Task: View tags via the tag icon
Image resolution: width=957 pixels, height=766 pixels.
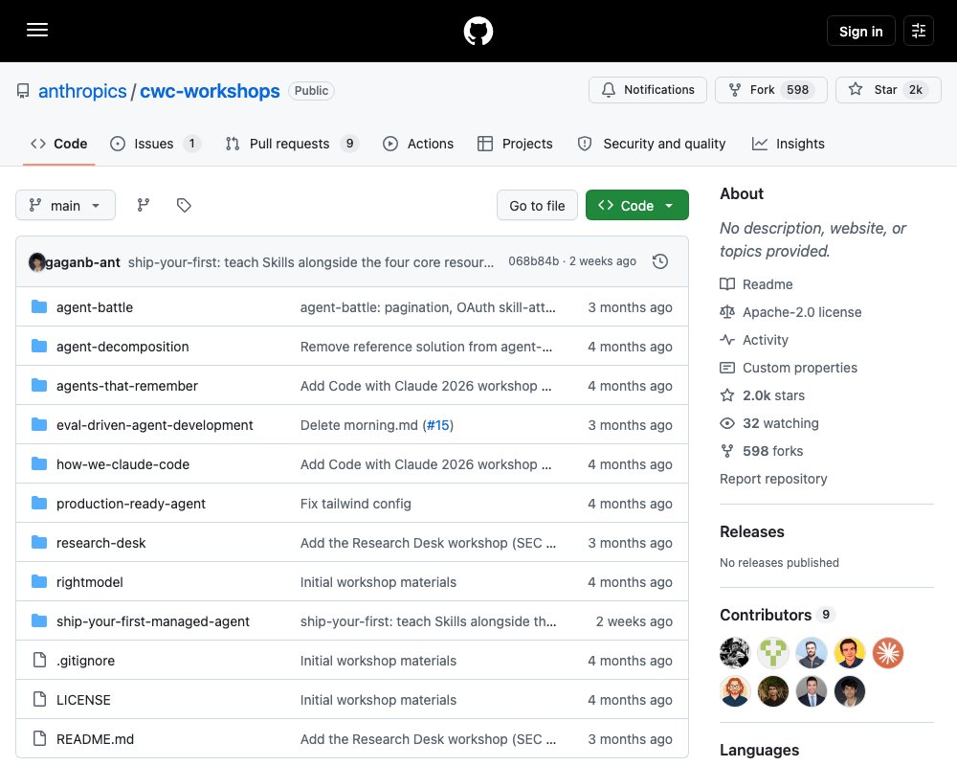Action: (x=184, y=205)
